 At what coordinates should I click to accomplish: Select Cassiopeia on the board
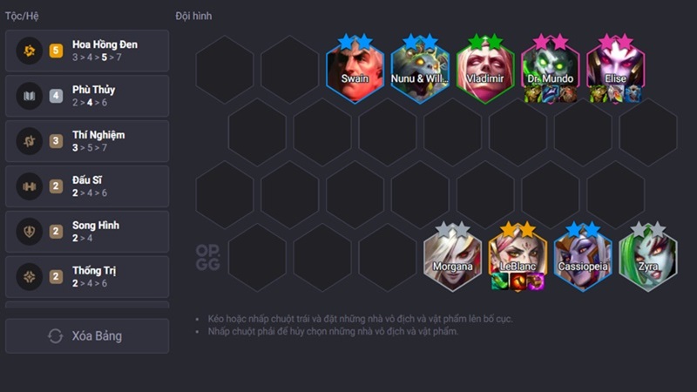(583, 258)
